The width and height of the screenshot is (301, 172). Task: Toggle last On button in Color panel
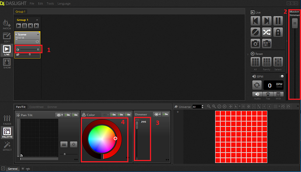pos(128,115)
